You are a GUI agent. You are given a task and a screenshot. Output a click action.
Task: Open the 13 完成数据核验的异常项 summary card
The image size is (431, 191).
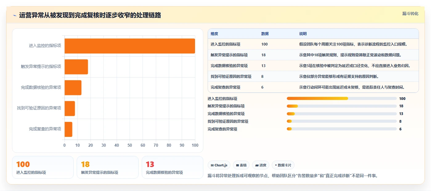click(x=173, y=167)
